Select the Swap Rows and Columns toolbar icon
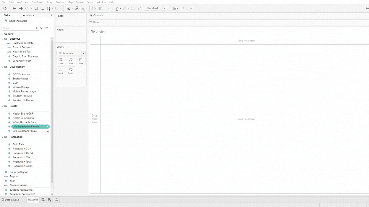The height and width of the screenshot is (207, 369). point(94,8)
